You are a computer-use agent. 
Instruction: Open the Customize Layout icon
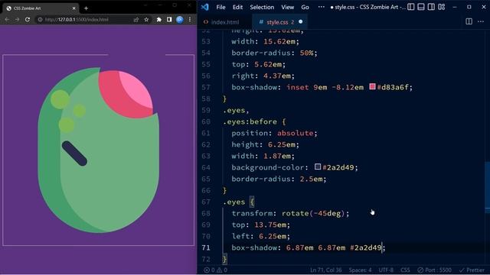click(x=441, y=7)
